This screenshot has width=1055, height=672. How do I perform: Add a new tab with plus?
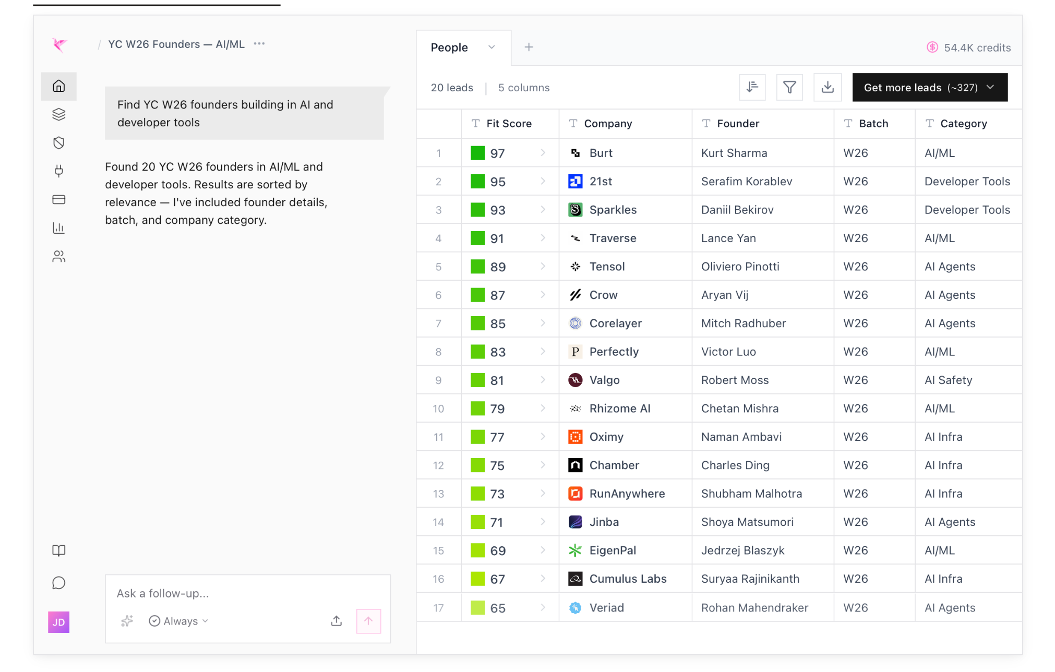[529, 47]
